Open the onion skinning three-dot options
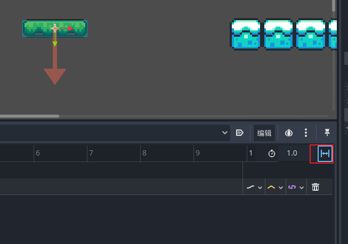This screenshot has height=244, width=348. click(x=306, y=133)
